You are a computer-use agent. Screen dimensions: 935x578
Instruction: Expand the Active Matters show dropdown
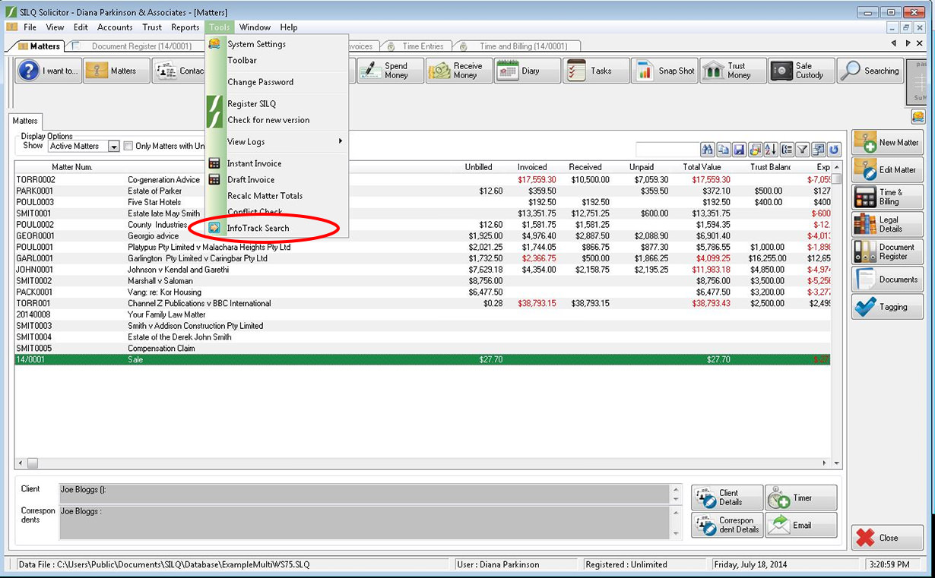[114, 146]
